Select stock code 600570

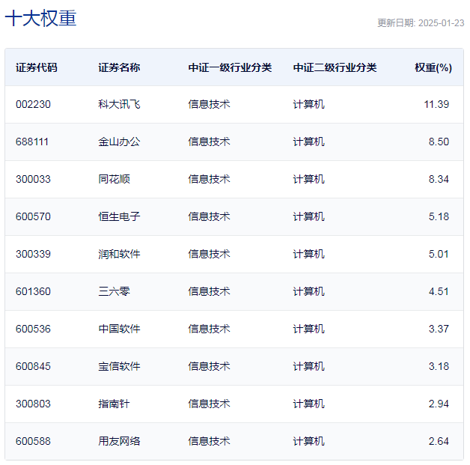tap(33, 216)
